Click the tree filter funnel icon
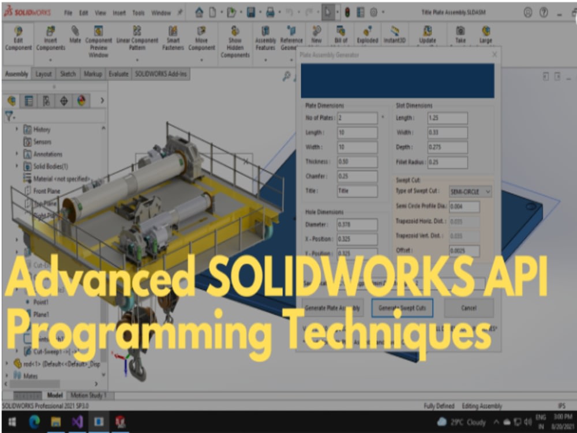Viewport: 577px width, 433px height. pyautogui.click(x=9, y=117)
